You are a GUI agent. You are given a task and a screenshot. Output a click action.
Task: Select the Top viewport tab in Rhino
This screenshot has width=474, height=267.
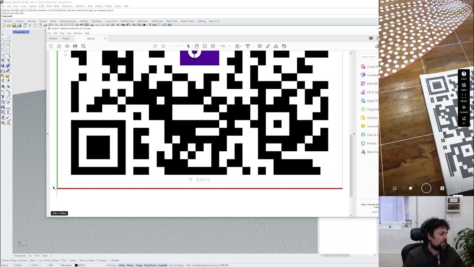(30, 256)
